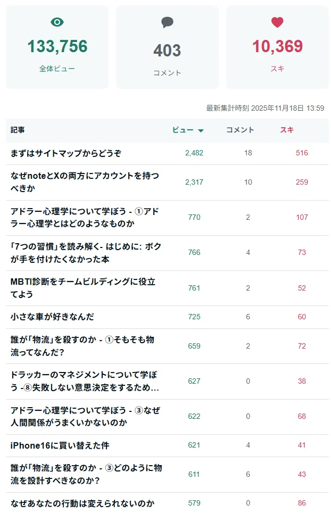The height and width of the screenshot is (521, 331).
Task: Open the 全体ビュー total views card
Action: coord(57,47)
